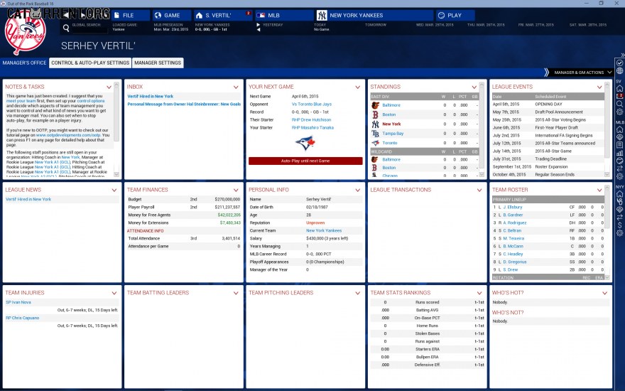
Task: Switch to Manager's Office tab
Action: pyautogui.click(x=24, y=63)
